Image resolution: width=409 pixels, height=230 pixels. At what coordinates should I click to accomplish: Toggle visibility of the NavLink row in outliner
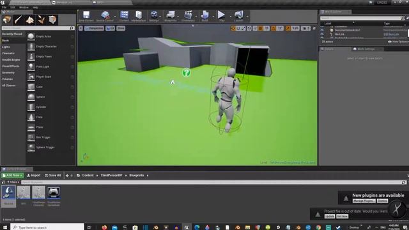point(322,34)
